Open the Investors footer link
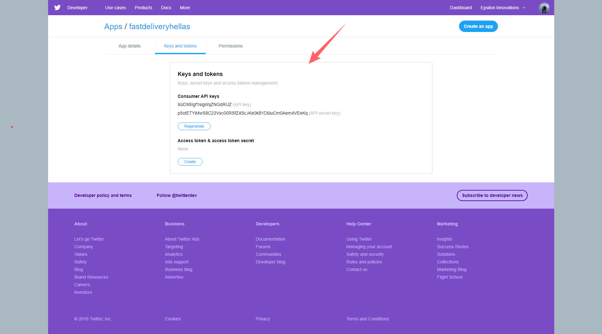This screenshot has width=602, height=334. (83, 292)
